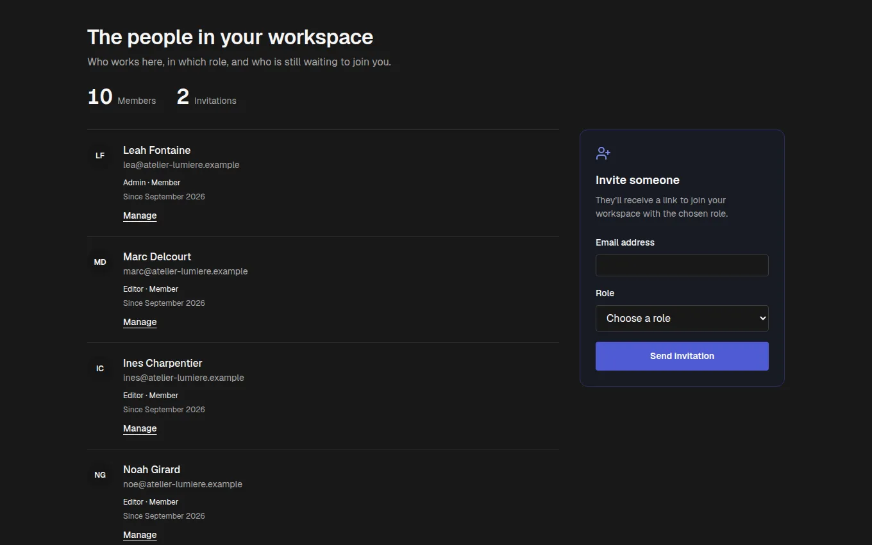Click the 2 Invitations count
The image size is (872, 545).
(x=206, y=97)
